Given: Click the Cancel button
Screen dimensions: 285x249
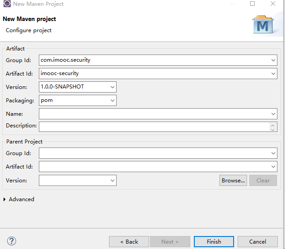Looking at the screenshot, I should [258, 242].
